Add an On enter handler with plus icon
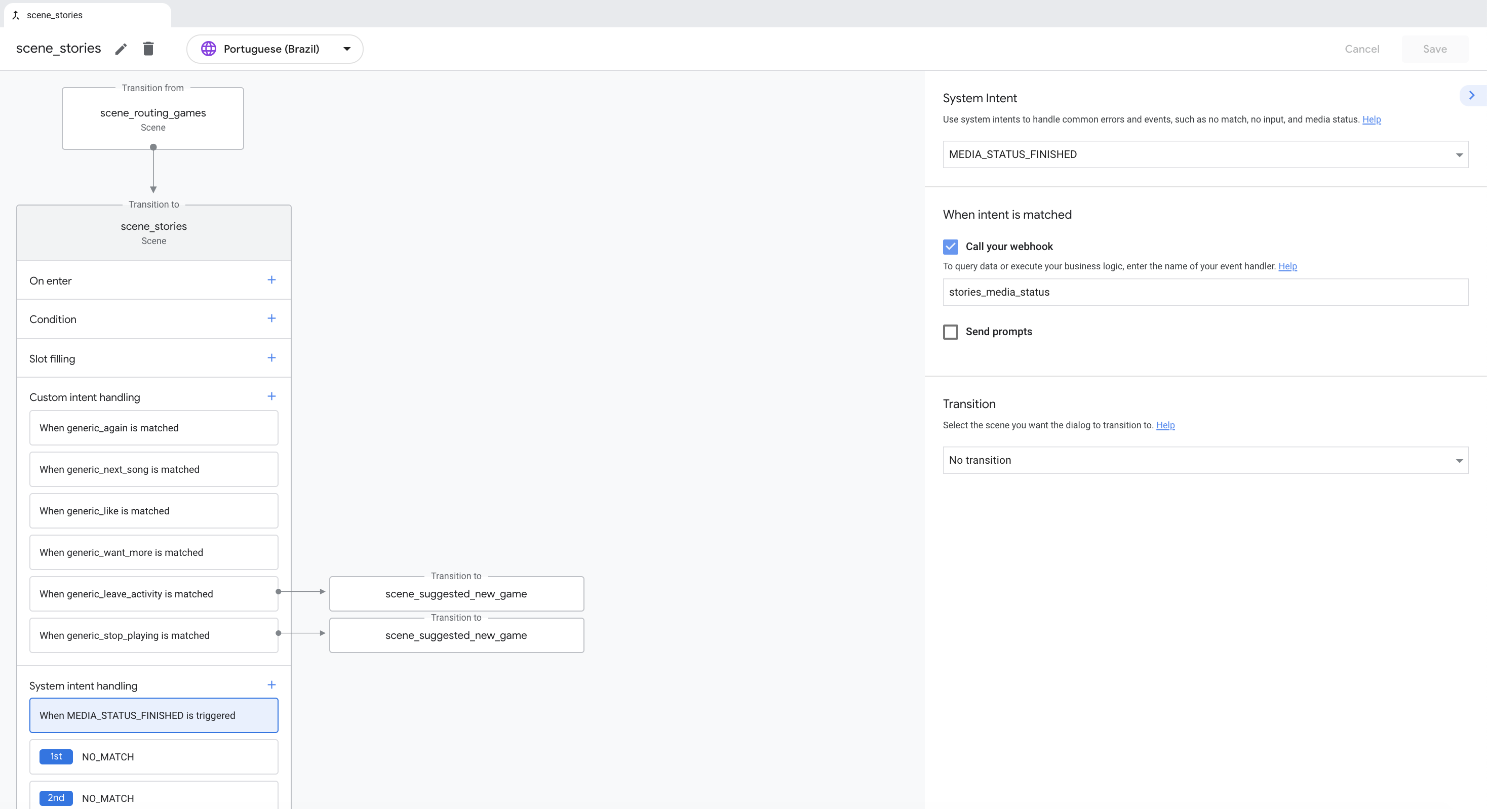 tap(271, 280)
